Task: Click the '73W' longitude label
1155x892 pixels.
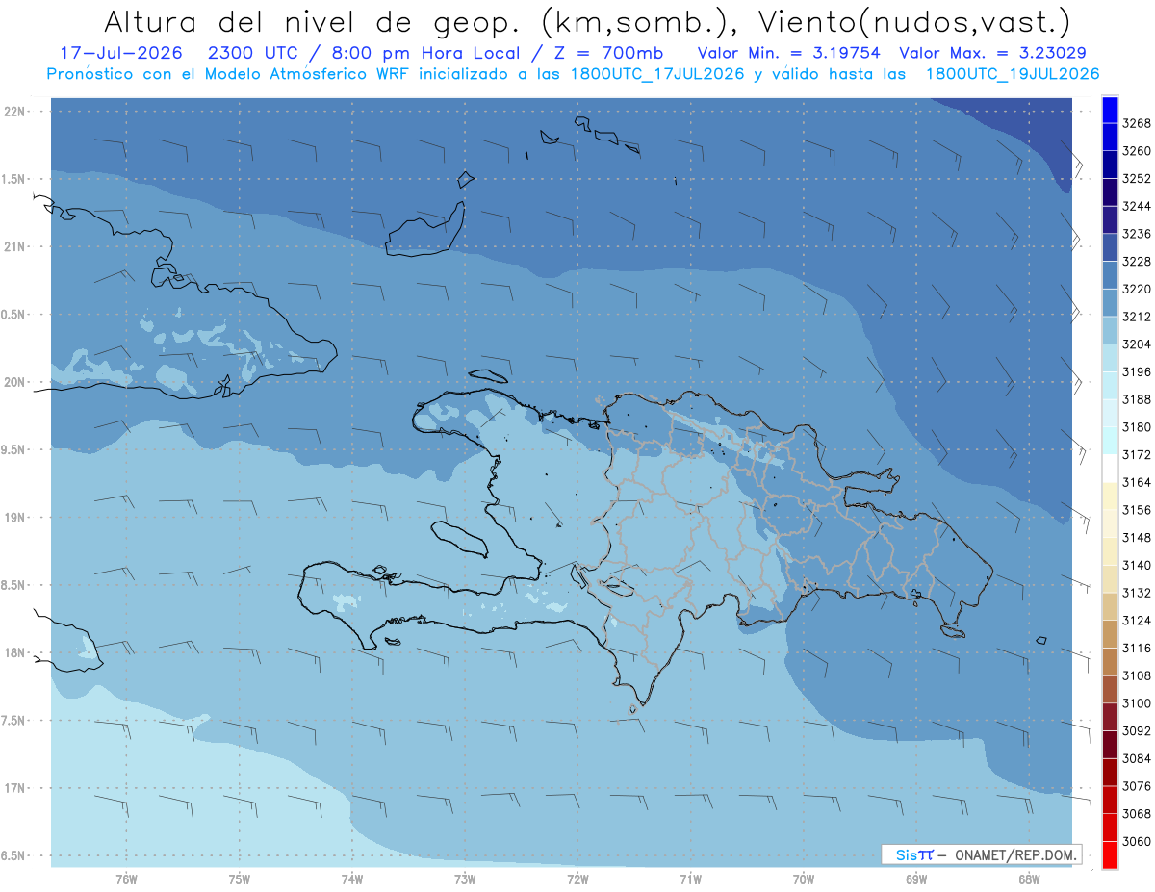Action: click(465, 879)
